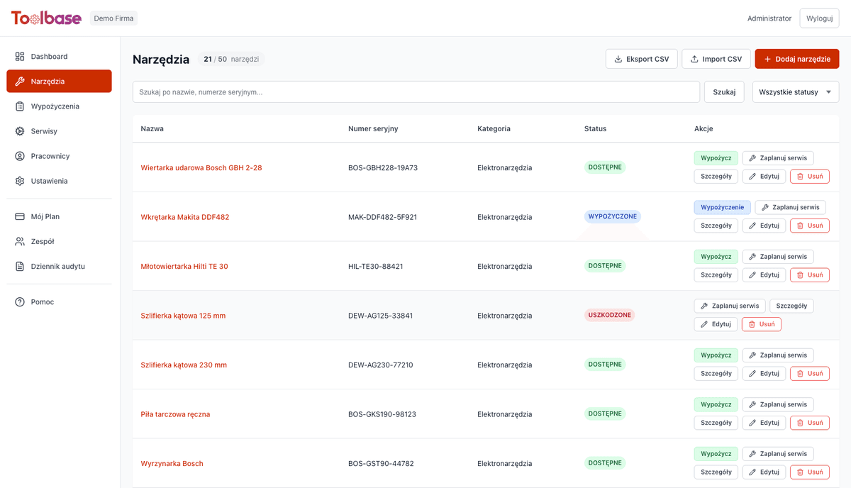Go to Serwisy gear icon
Screen dimensions: 851x488
click(x=20, y=131)
